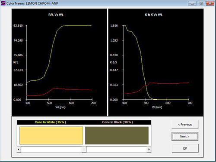Maximize the color window
Viewport: 216px width, 162px height.
(x=201, y=3)
